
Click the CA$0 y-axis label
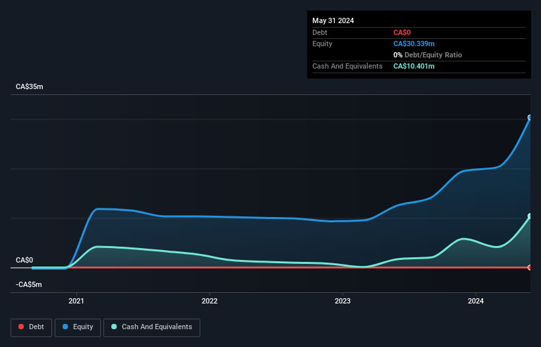pyautogui.click(x=24, y=261)
